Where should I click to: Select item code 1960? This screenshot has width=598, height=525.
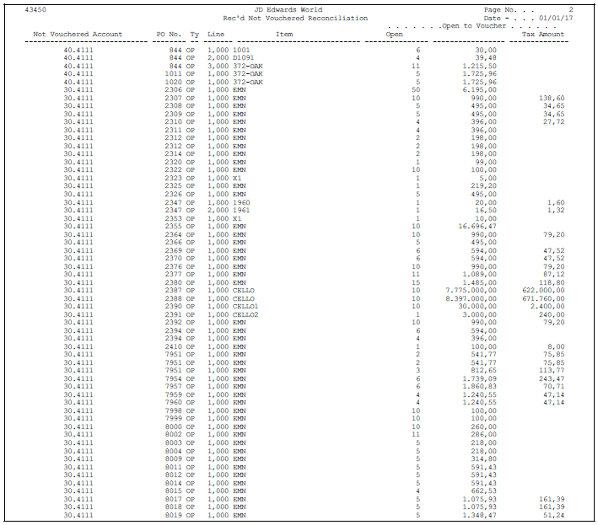coord(241,202)
